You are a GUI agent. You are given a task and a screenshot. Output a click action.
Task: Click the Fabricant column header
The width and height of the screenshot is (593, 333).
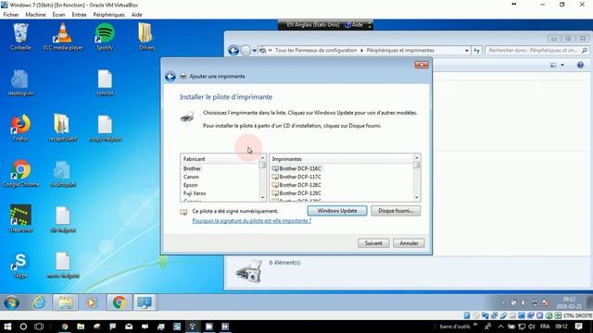point(220,159)
